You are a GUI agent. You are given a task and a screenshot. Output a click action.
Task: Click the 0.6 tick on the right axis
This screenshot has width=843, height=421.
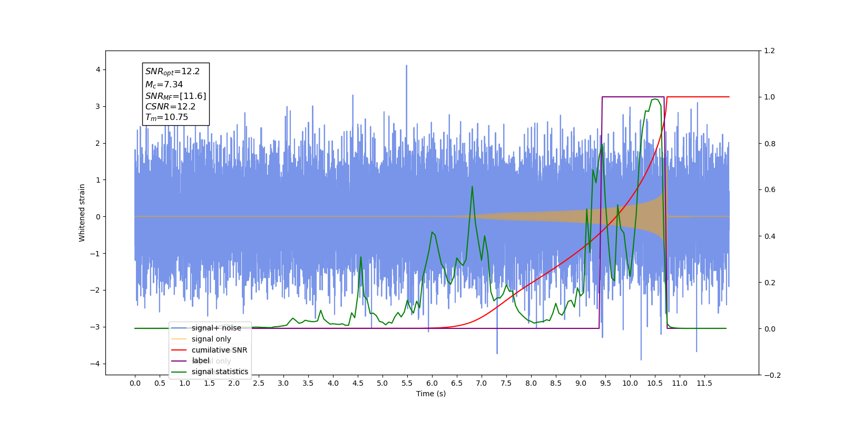pyautogui.click(x=770, y=190)
